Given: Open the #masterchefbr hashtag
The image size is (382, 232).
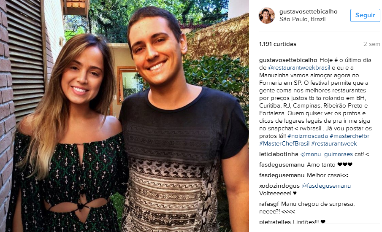Looking at the screenshot, I should pyautogui.click(x=349, y=136).
